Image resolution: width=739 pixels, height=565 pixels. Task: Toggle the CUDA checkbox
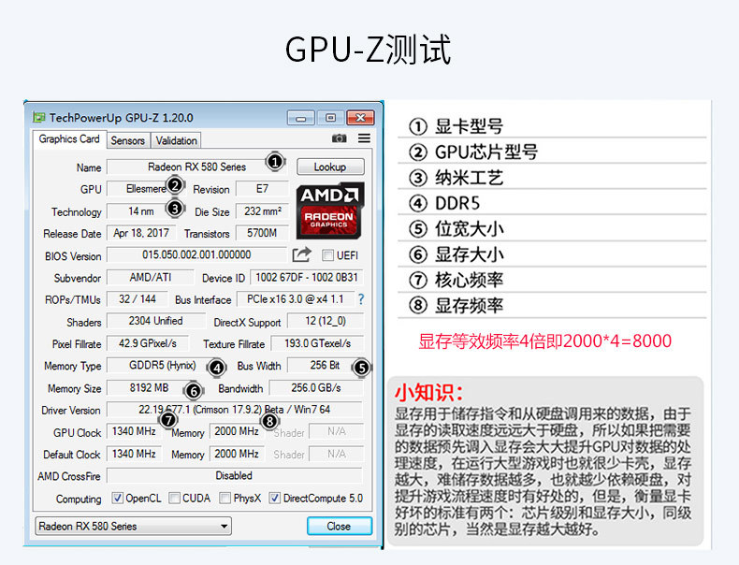(174, 498)
